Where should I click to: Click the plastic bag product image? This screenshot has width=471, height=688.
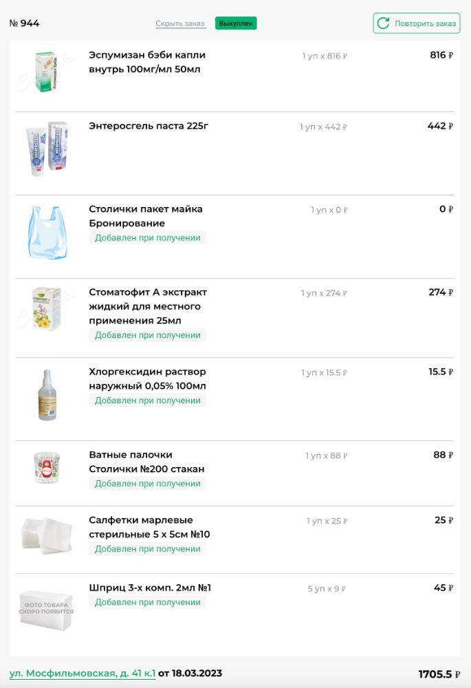coord(47,233)
